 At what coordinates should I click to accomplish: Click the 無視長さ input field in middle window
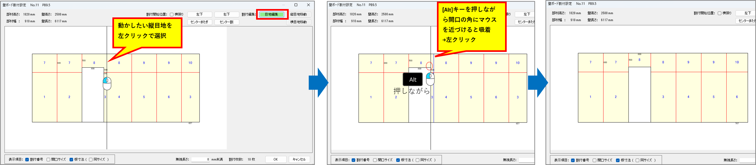[526, 160]
